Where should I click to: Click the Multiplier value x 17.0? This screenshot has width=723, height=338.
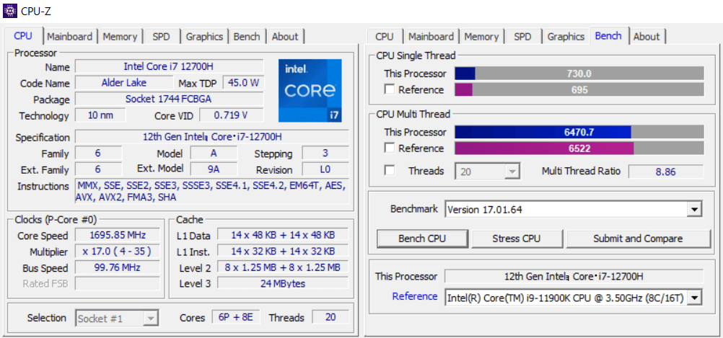(x=118, y=252)
